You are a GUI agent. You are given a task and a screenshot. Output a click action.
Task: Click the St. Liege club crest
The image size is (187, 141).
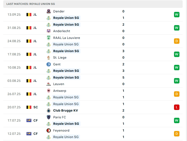[x=49, y=58]
